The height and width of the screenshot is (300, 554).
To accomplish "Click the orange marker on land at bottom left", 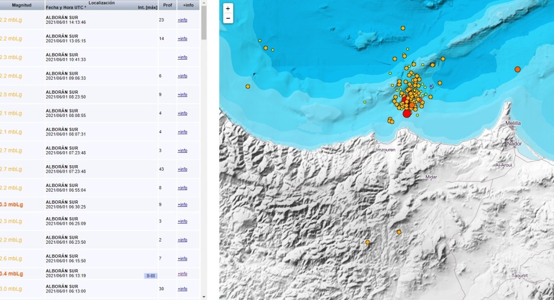I will point(367,243).
